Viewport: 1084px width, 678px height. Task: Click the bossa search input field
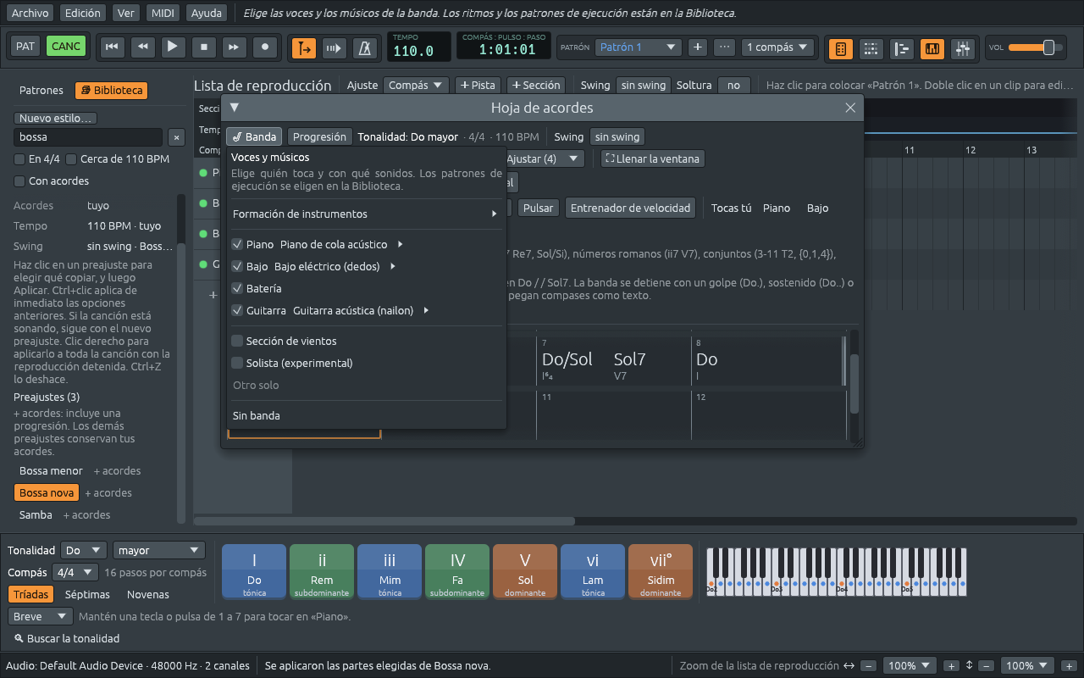tap(87, 137)
